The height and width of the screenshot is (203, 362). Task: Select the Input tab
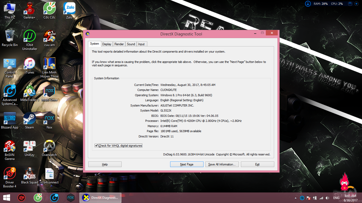pos(142,44)
